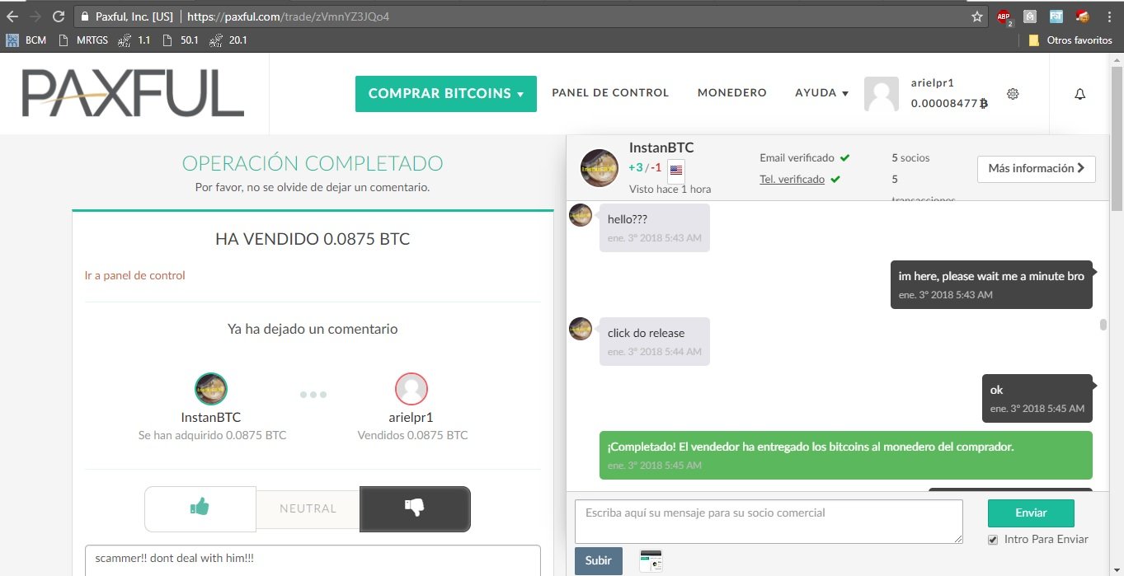Bookmark this page with the star icon
The width and height of the screenshot is (1124, 576).
tap(977, 16)
